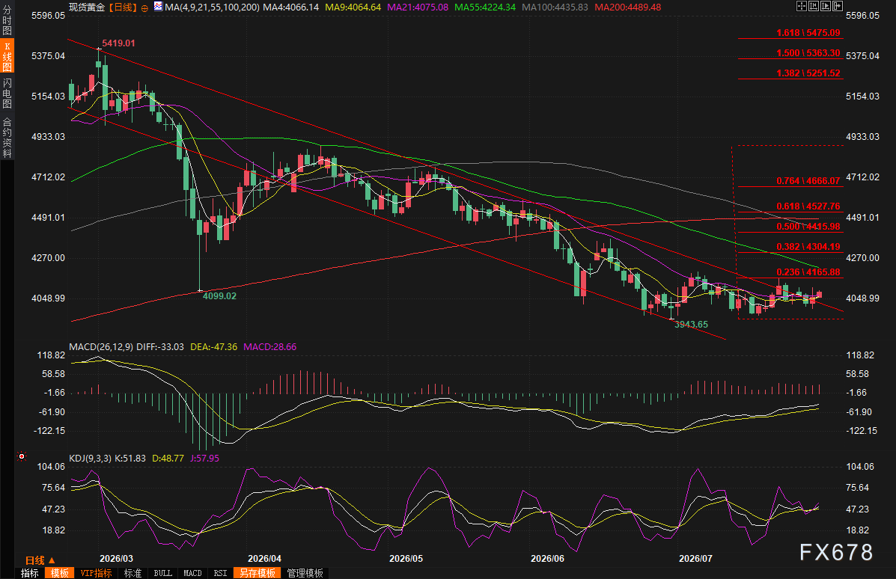Click the expand chart axis icon
This screenshot has width=896, height=579.
(x=826, y=6)
